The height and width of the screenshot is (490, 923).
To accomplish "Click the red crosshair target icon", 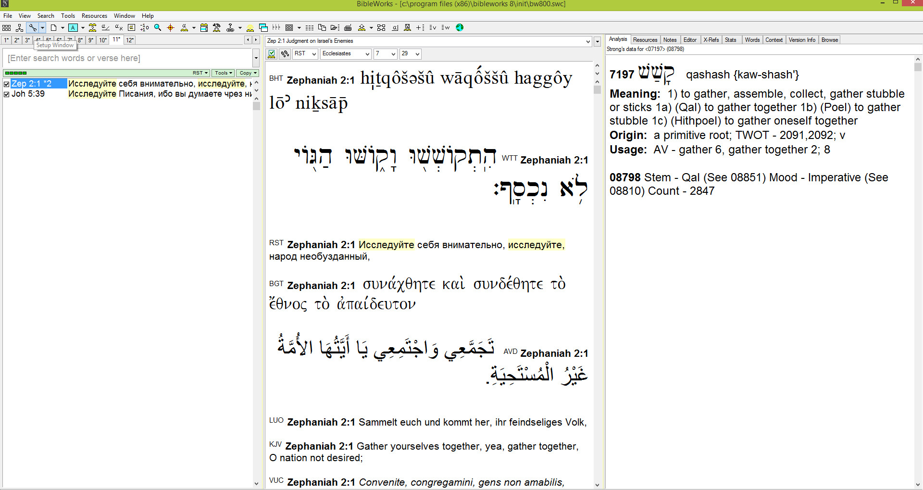I will click(x=170, y=27).
